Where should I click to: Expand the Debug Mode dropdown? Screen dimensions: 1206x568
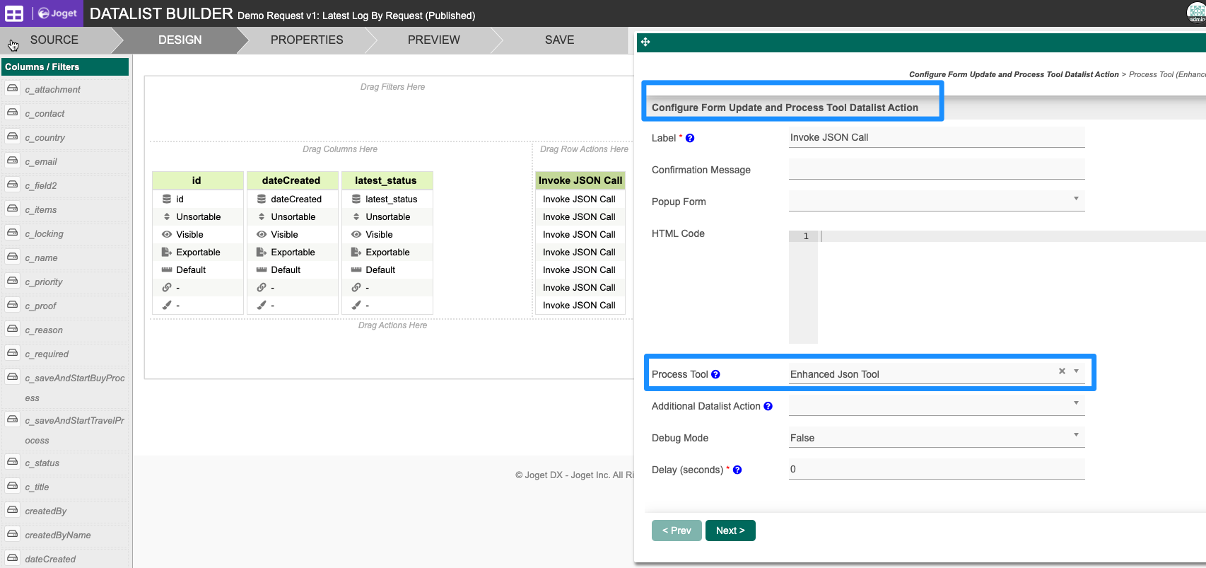936,438
